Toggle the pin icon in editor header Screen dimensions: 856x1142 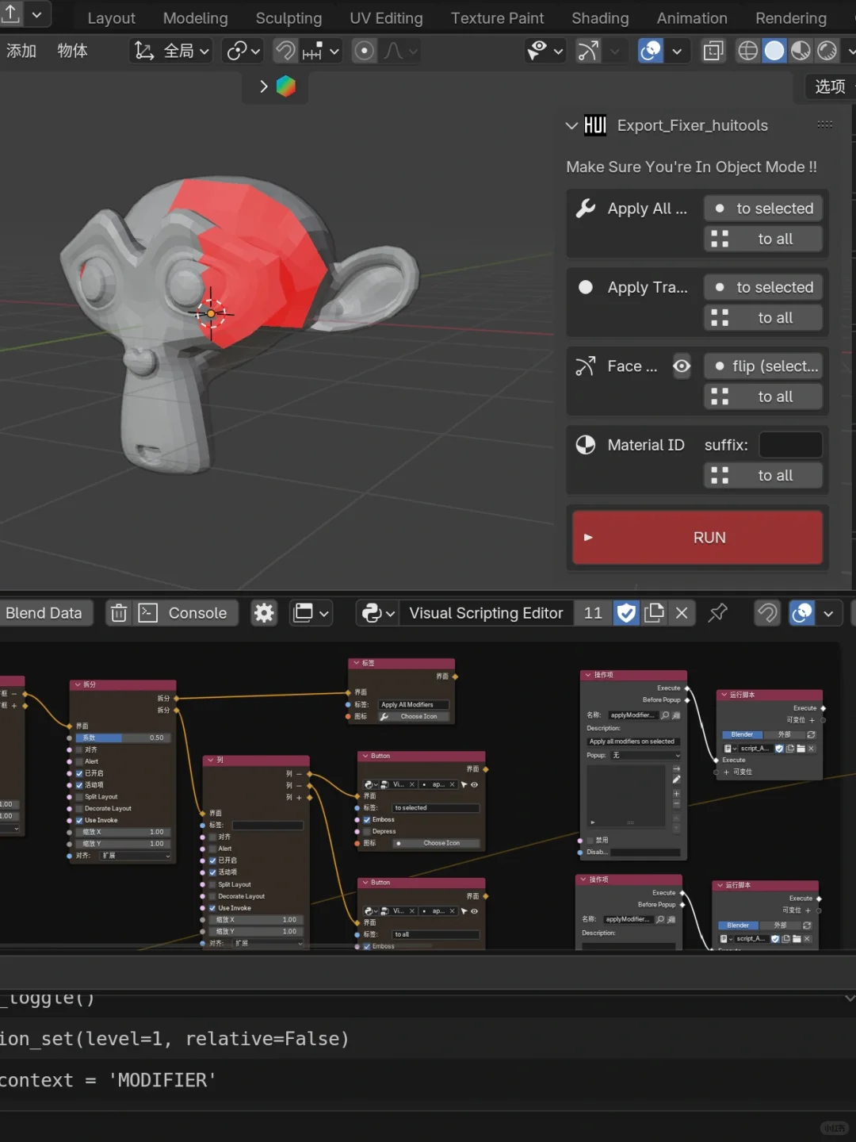pyautogui.click(x=717, y=613)
